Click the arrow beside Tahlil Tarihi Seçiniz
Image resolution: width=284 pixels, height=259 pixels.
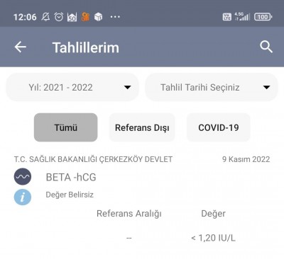point(266,87)
